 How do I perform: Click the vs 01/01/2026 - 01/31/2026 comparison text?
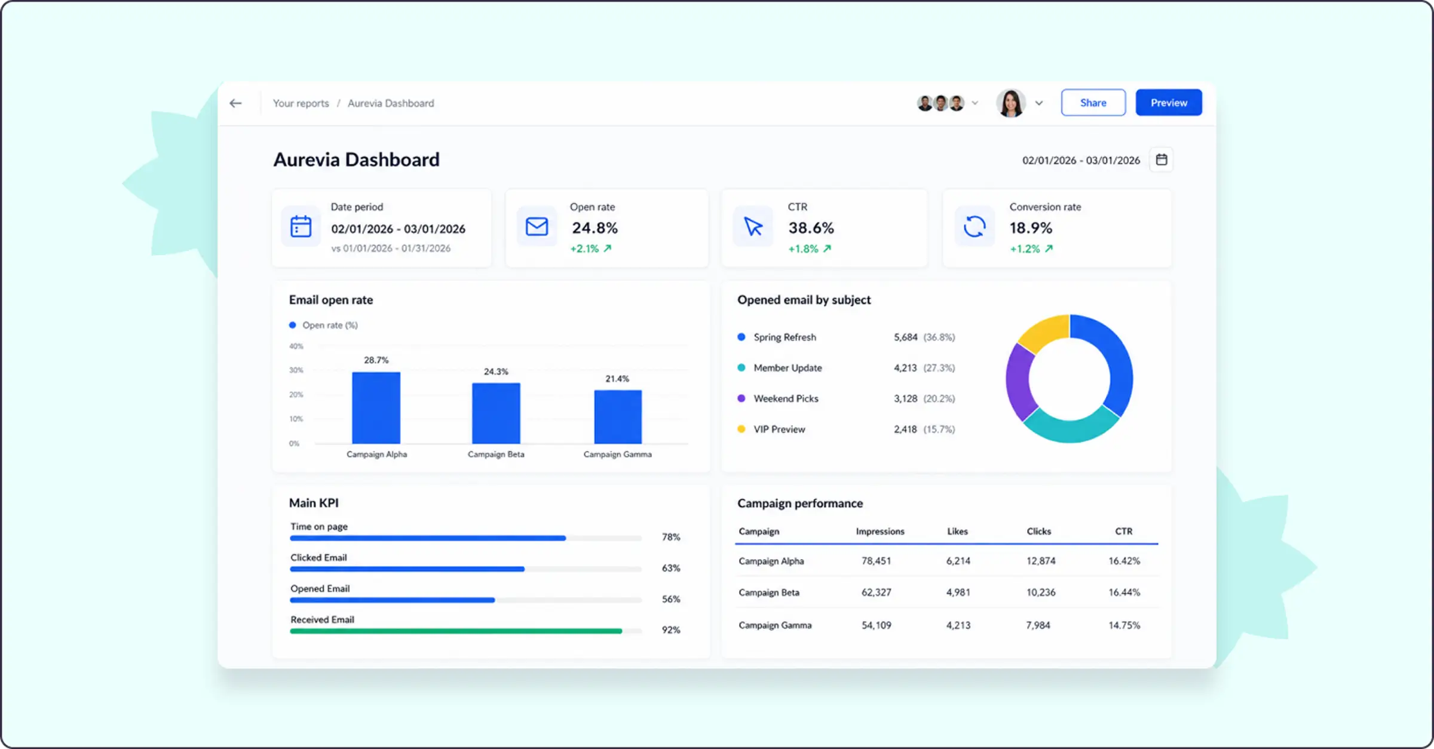click(x=391, y=248)
